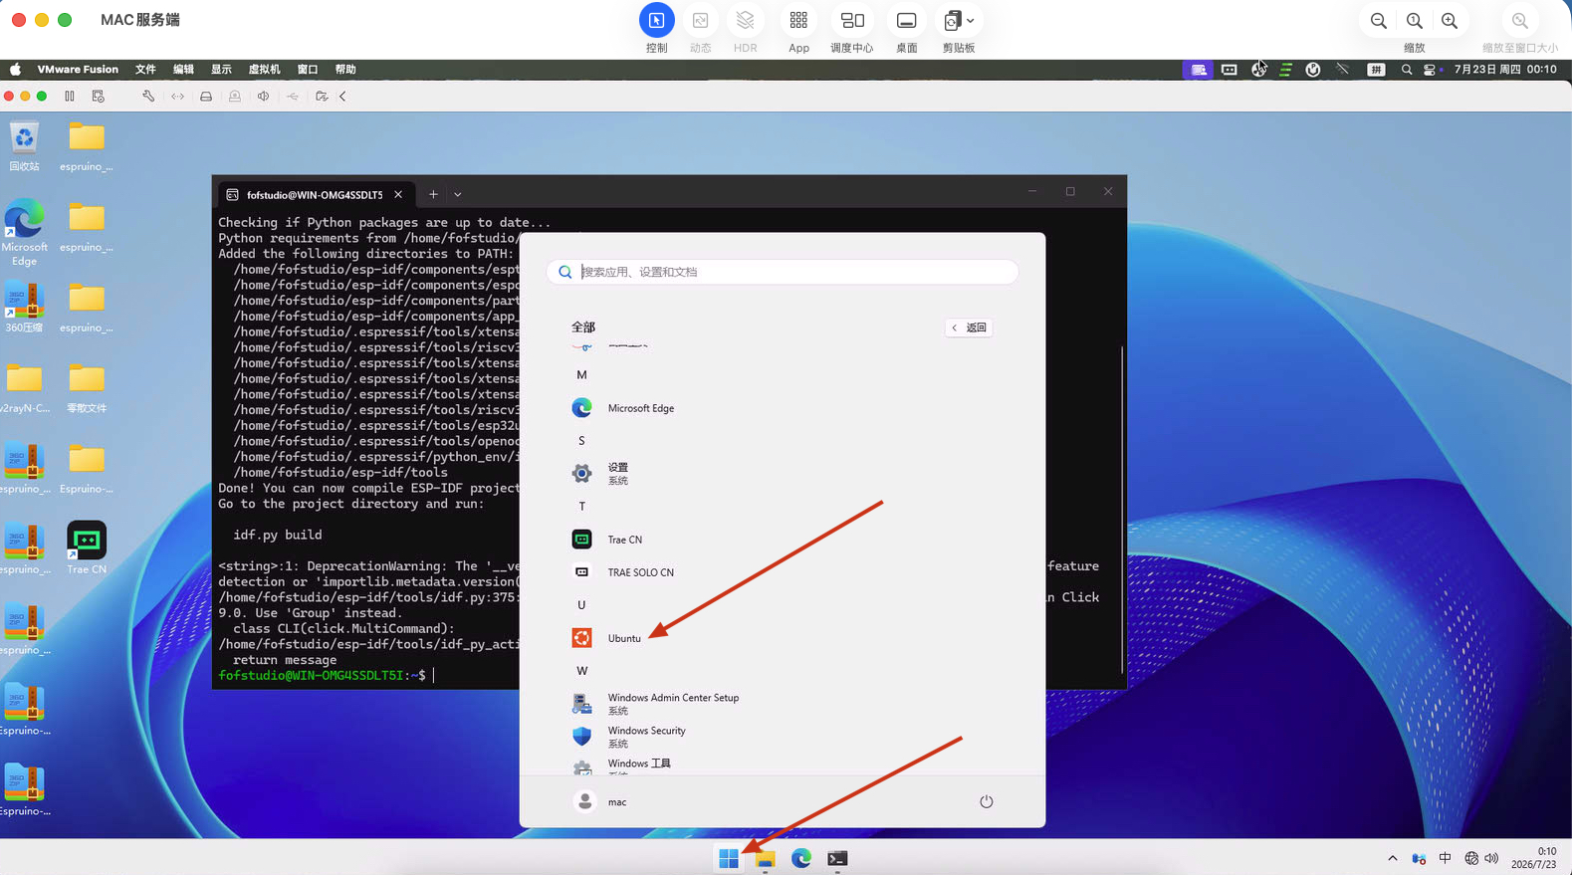Image resolution: width=1572 pixels, height=875 pixels.
Task: Jump to the letter M app group header
Action: point(581,375)
